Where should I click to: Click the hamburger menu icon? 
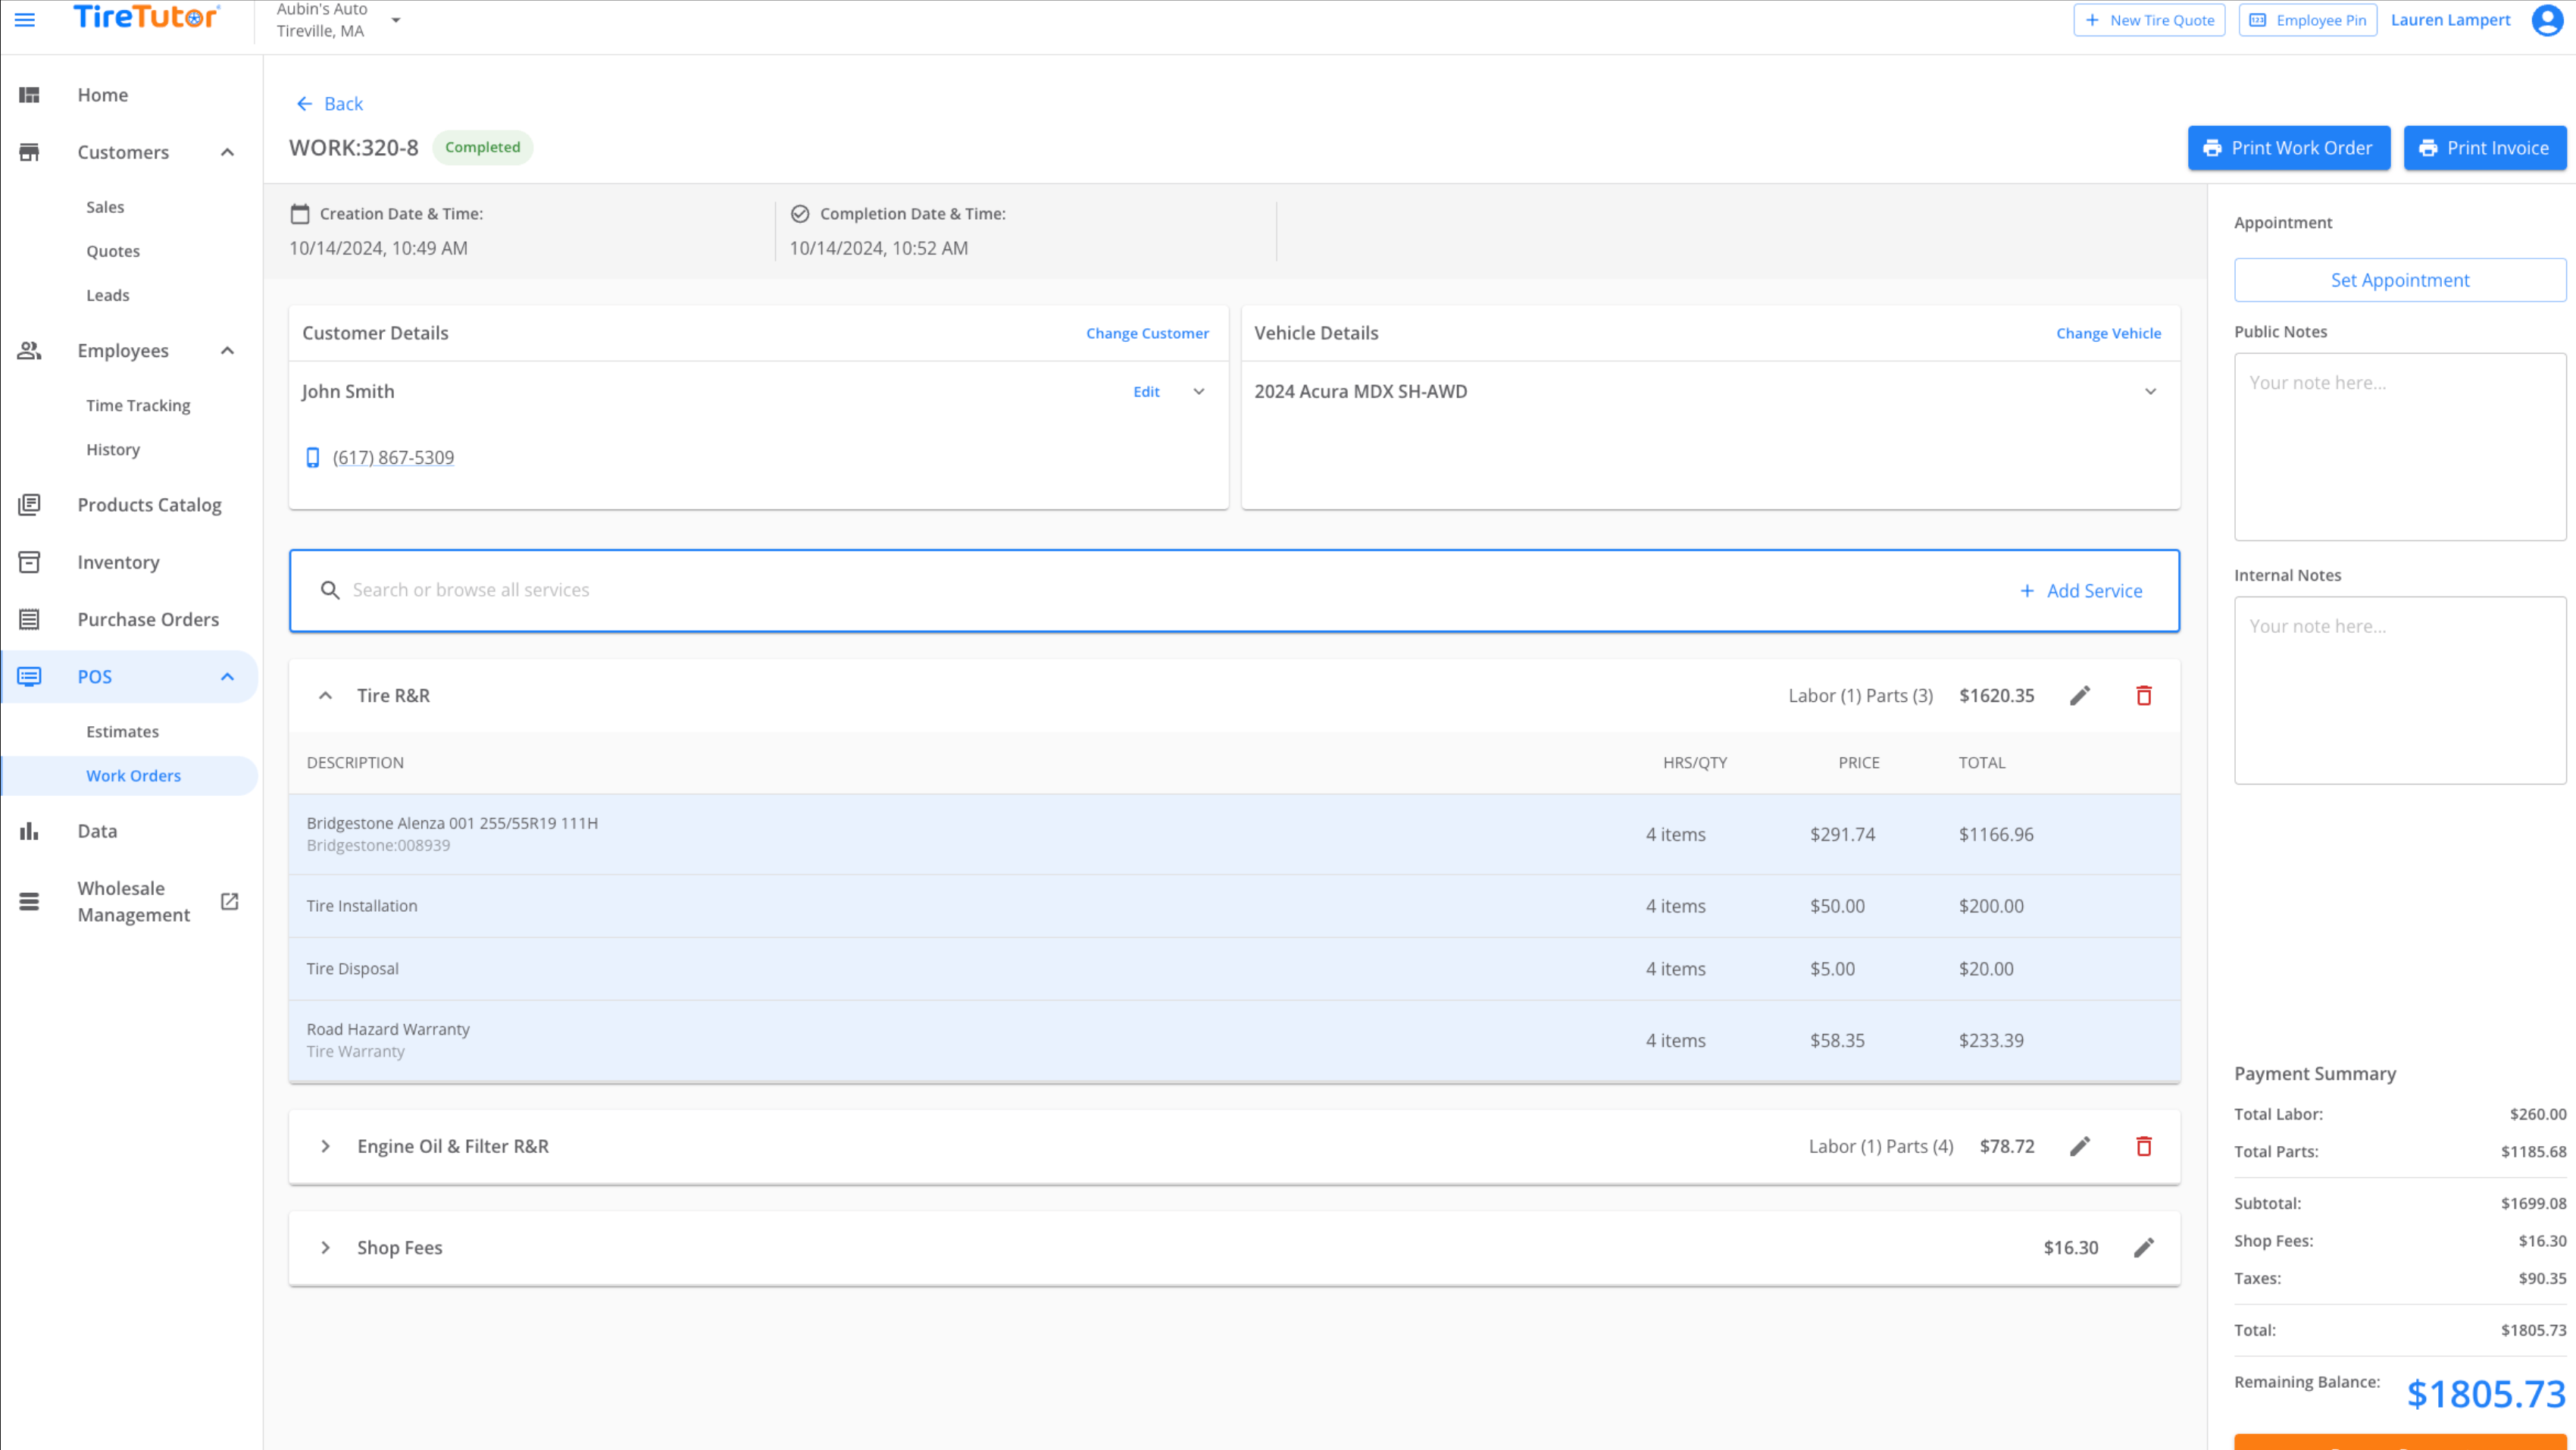click(x=25, y=20)
